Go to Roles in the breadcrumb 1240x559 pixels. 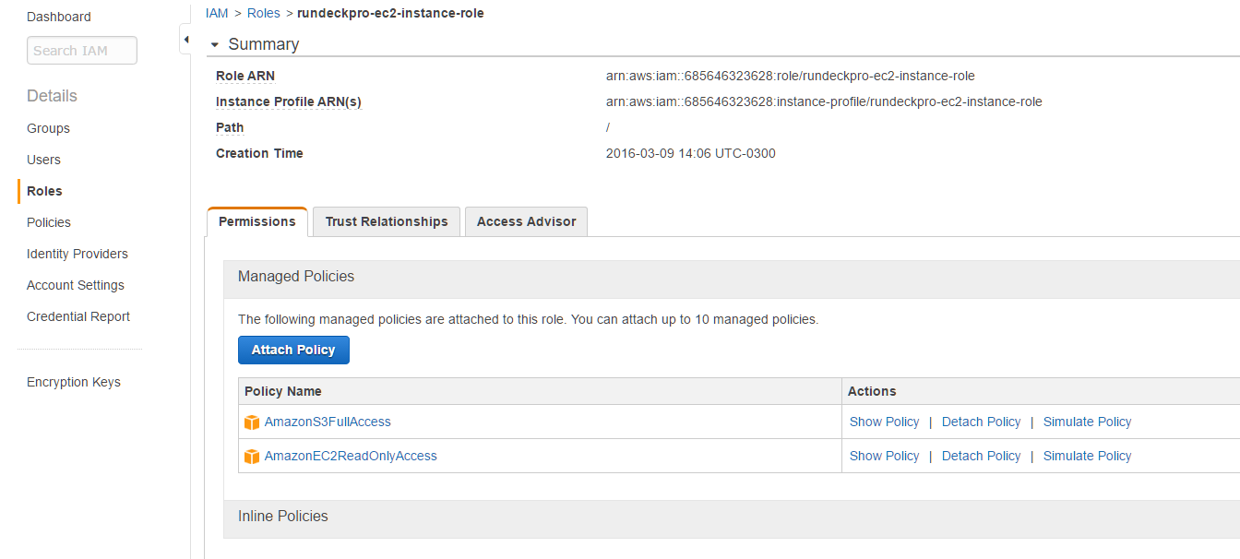coord(263,13)
